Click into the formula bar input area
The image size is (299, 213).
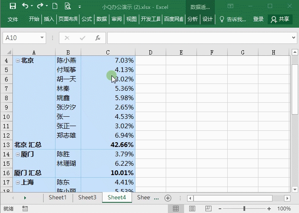pyautogui.click(x=199, y=38)
